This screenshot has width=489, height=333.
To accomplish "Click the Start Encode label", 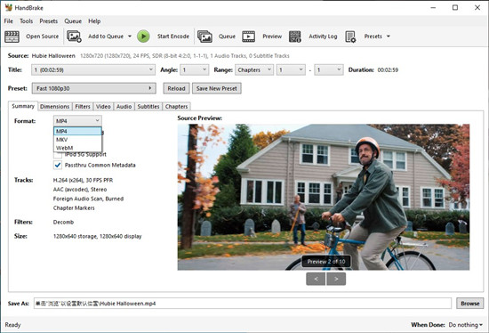I will pyautogui.click(x=173, y=37).
